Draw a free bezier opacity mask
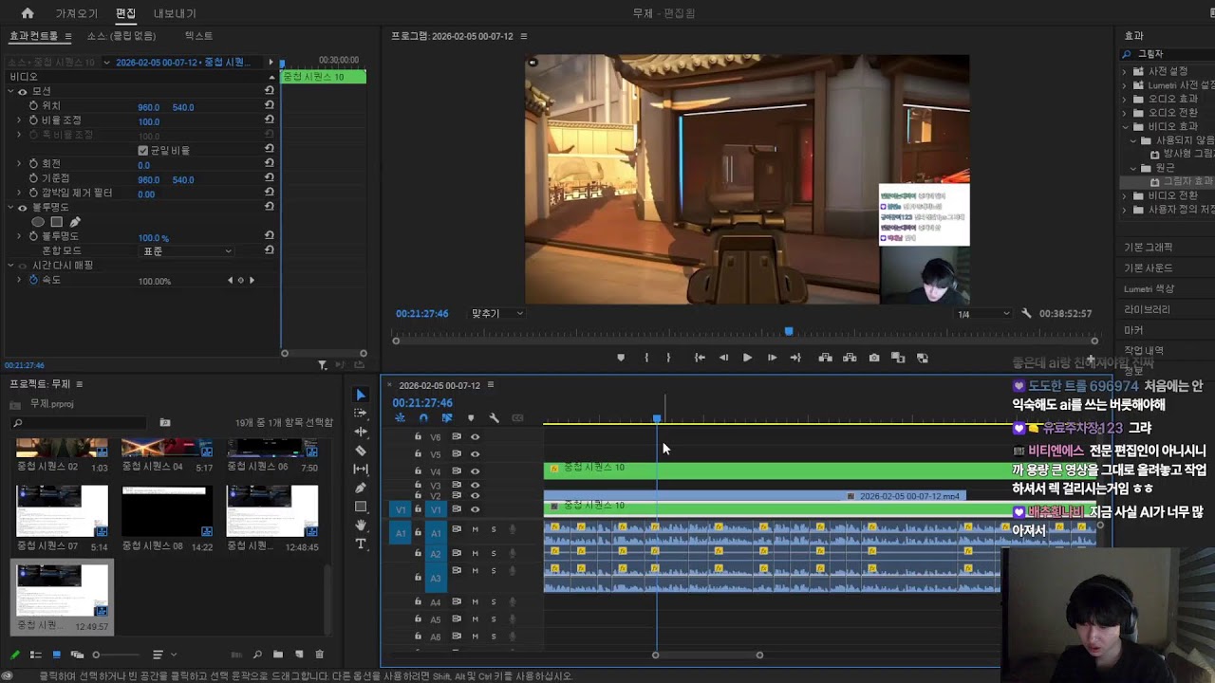This screenshot has height=683, width=1215. click(x=75, y=222)
